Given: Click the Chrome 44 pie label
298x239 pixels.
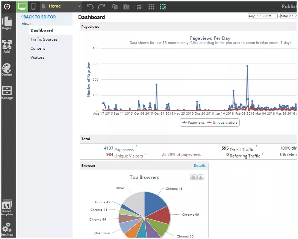Looking at the screenshot, I should tap(98, 219).
